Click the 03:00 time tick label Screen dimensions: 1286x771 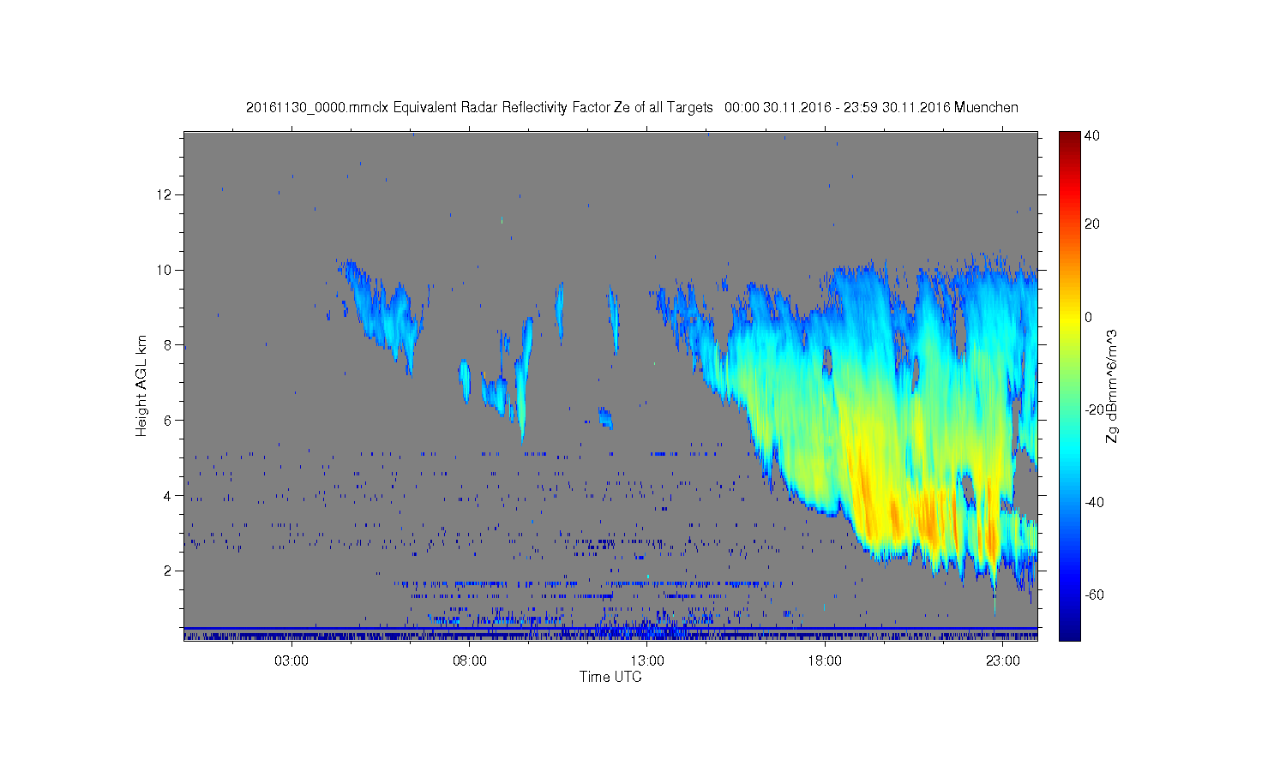(291, 661)
